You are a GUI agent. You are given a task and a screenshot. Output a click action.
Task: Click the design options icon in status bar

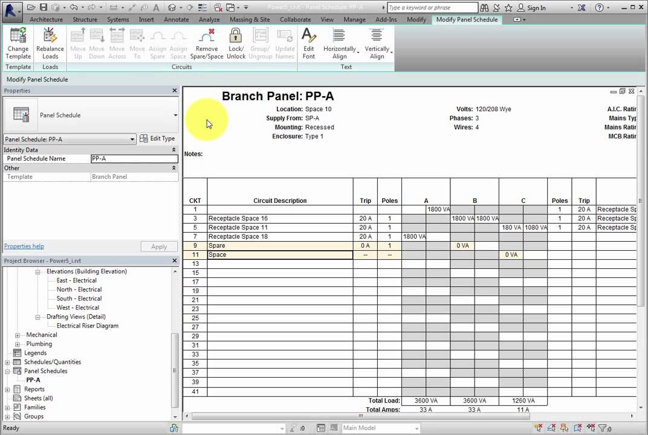tap(321, 428)
